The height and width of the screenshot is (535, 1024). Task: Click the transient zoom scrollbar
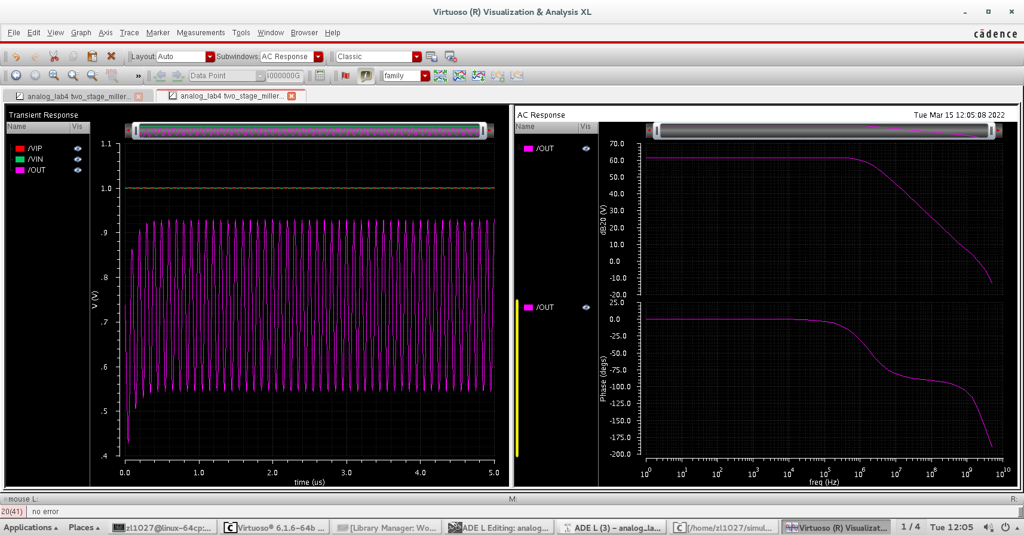tap(309, 131)
